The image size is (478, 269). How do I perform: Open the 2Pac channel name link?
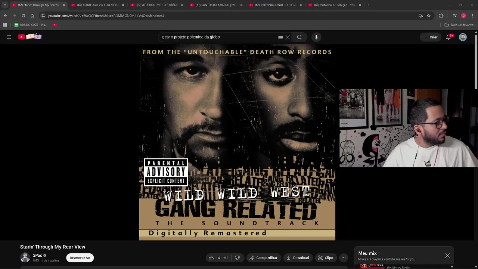click(37, 256)
